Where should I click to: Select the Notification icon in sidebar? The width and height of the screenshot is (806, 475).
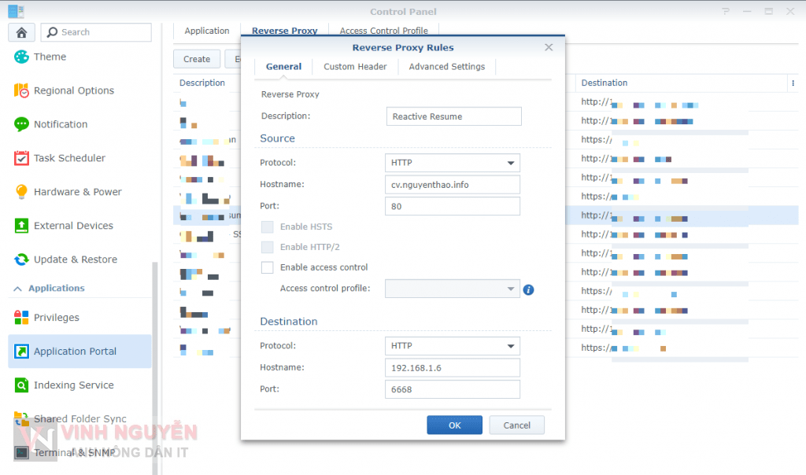coord(21,124)
